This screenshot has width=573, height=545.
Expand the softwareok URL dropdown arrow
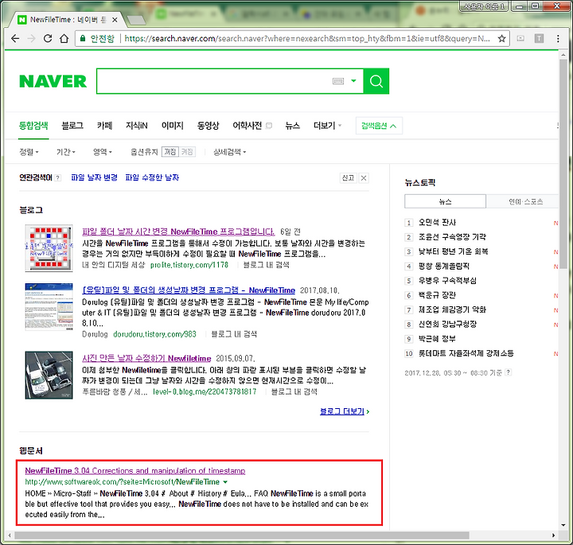pos(225,482)
